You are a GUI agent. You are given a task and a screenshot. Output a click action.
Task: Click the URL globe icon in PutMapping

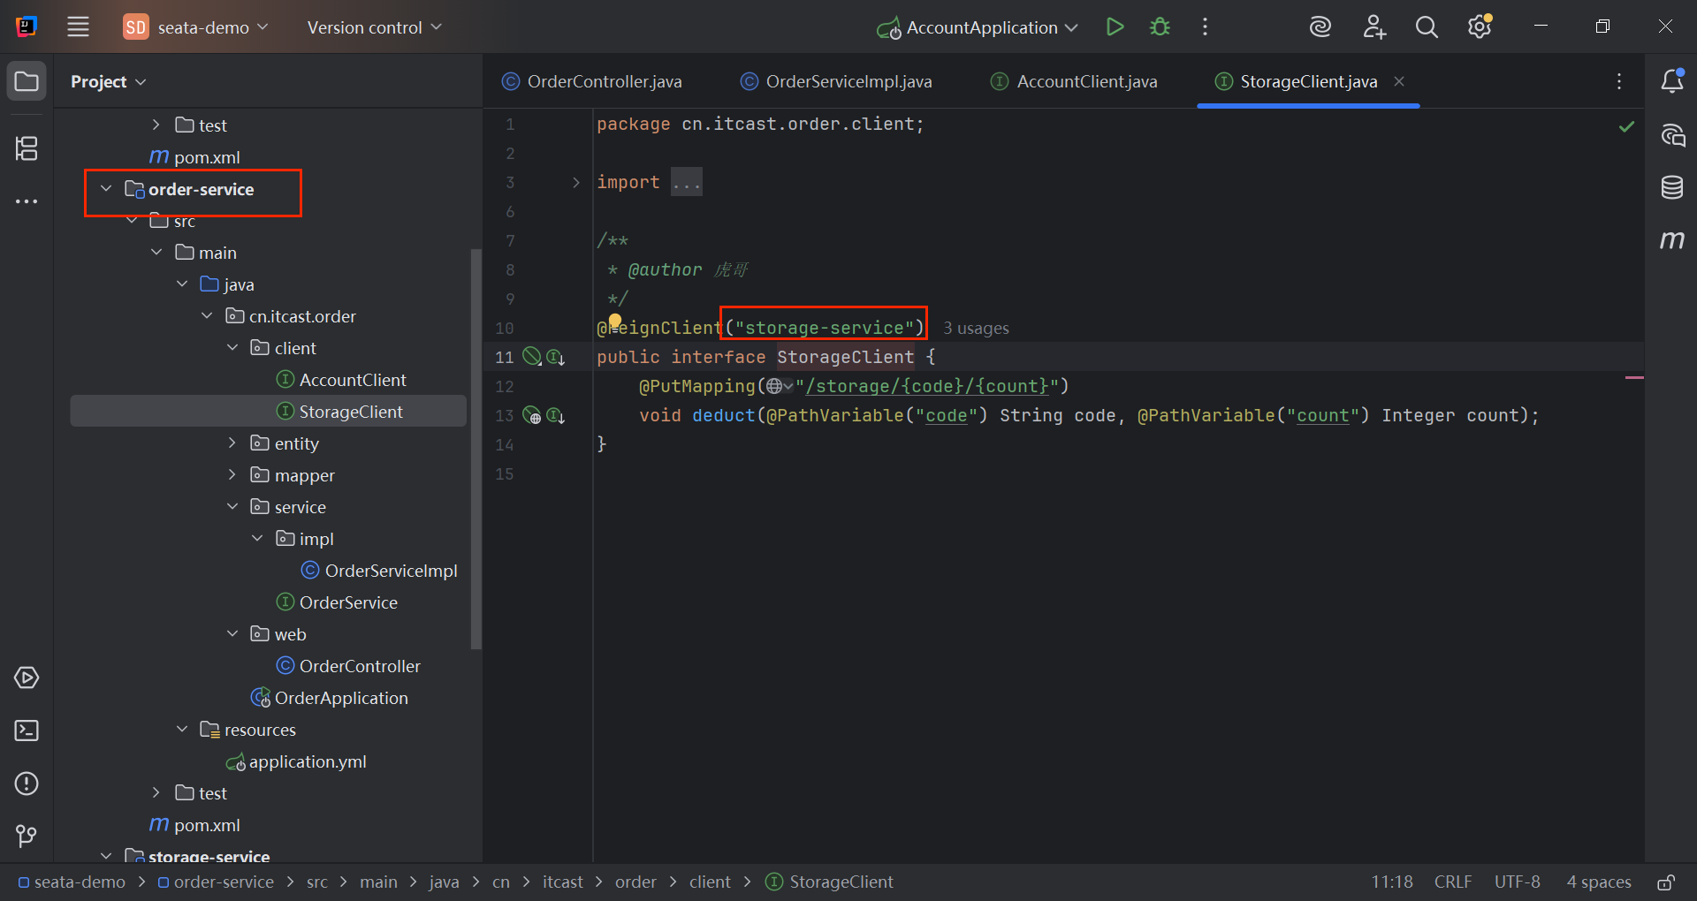780,386
